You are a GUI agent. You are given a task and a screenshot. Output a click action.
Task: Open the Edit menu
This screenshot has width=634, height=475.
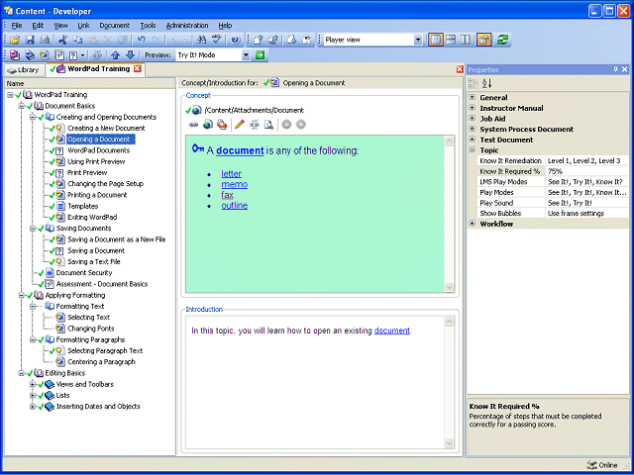pos(38,26)
